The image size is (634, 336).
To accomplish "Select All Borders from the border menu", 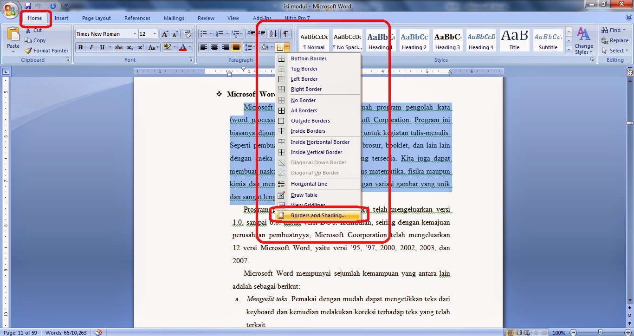I will click(304, 110).
